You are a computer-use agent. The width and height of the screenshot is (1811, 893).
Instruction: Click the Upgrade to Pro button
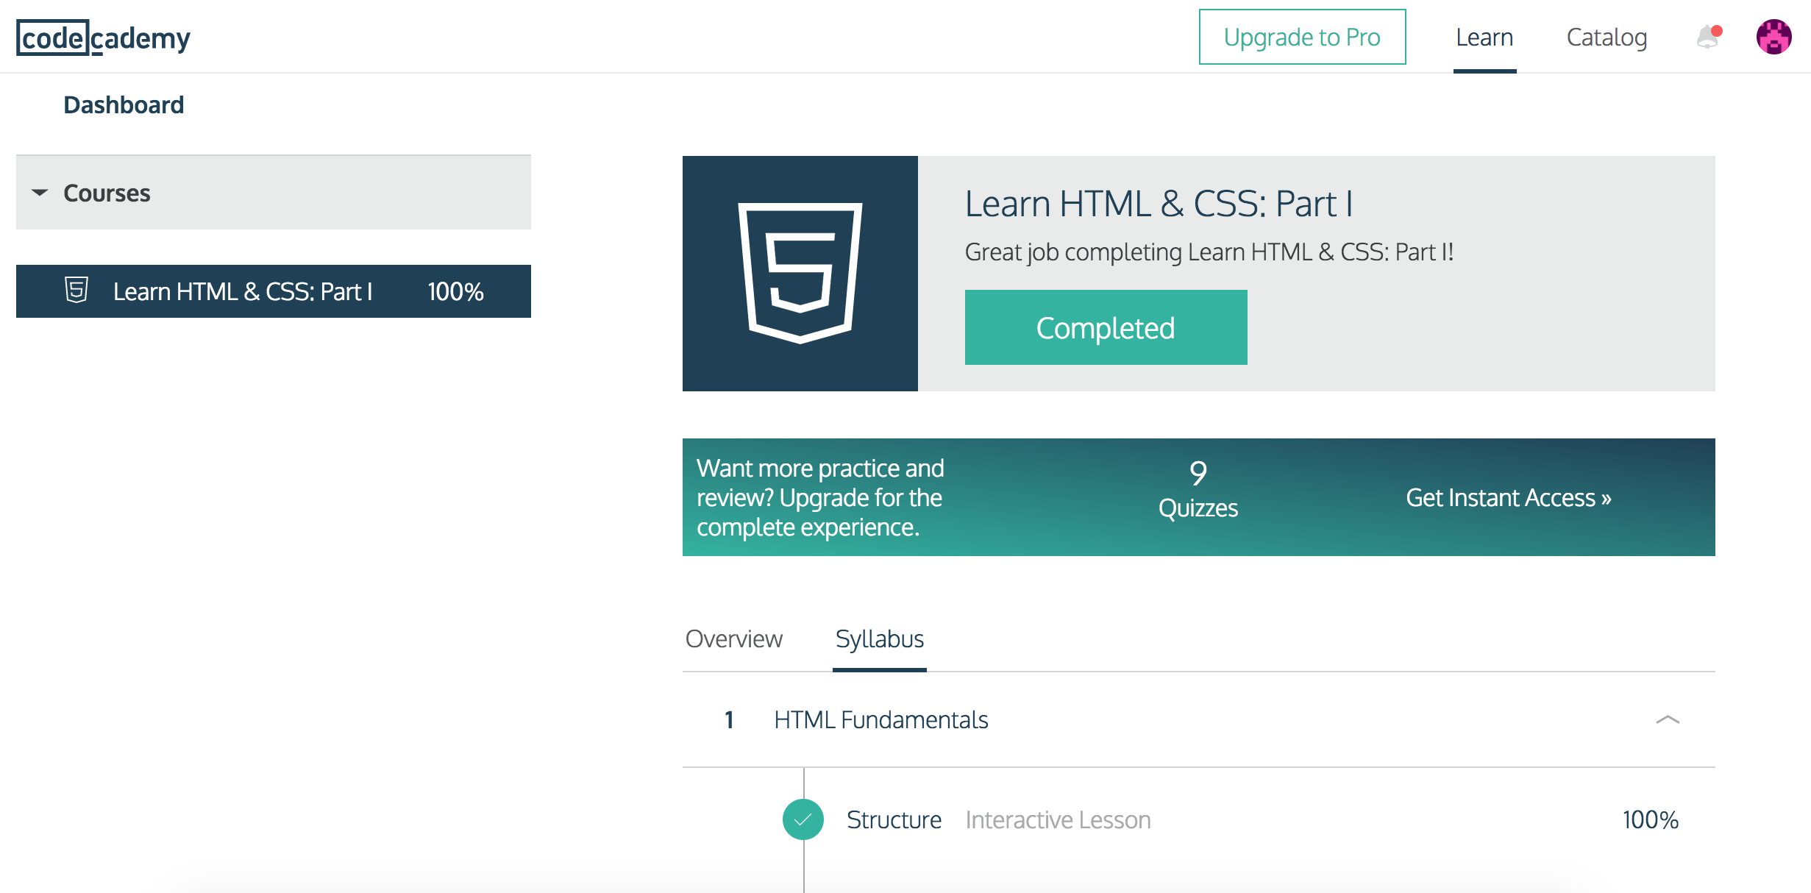(1302, 37)
